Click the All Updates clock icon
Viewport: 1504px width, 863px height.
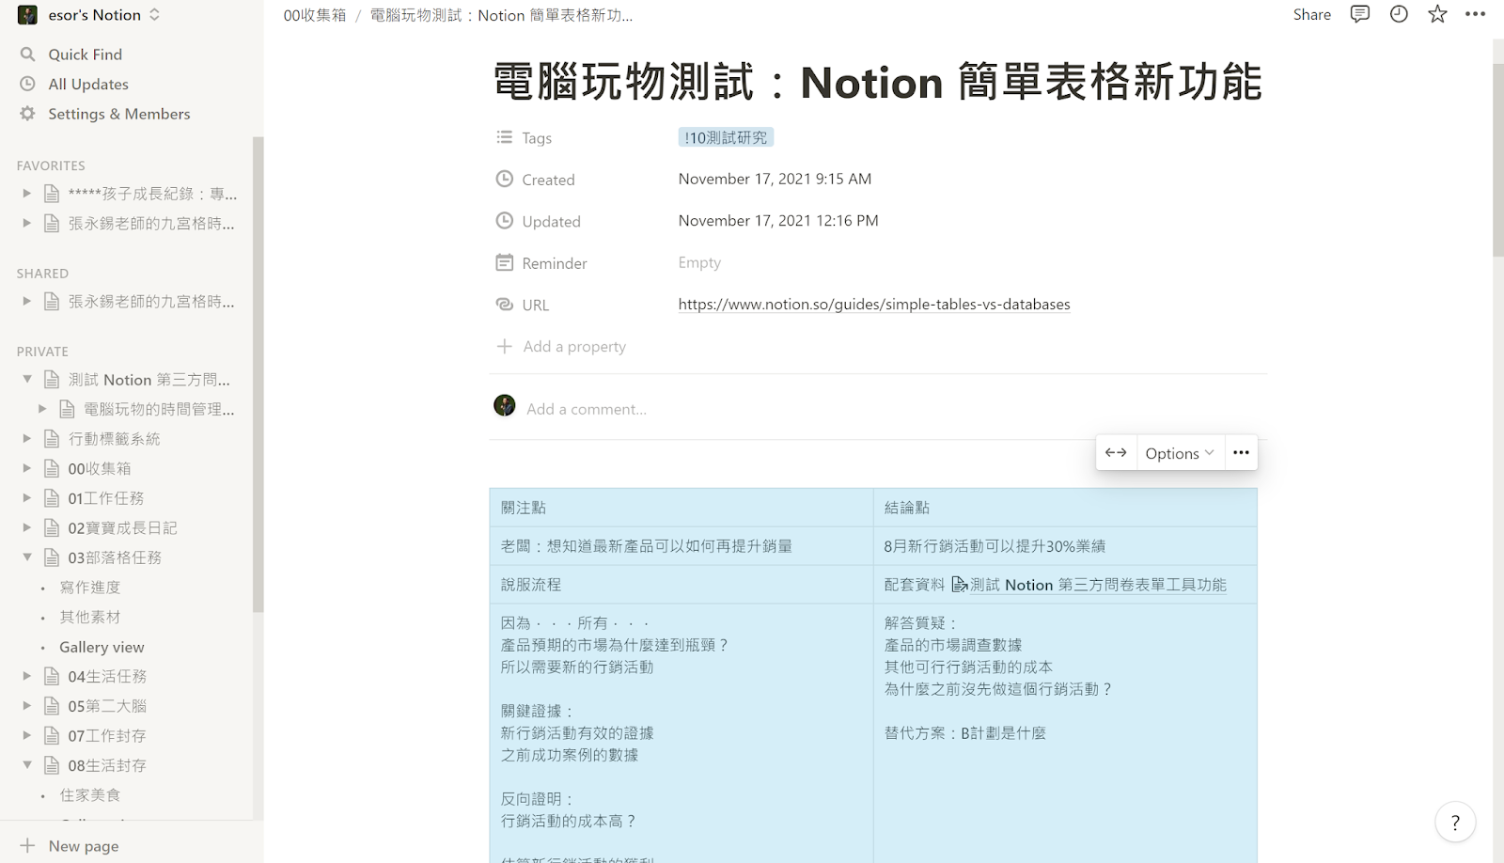coord(28,84)
